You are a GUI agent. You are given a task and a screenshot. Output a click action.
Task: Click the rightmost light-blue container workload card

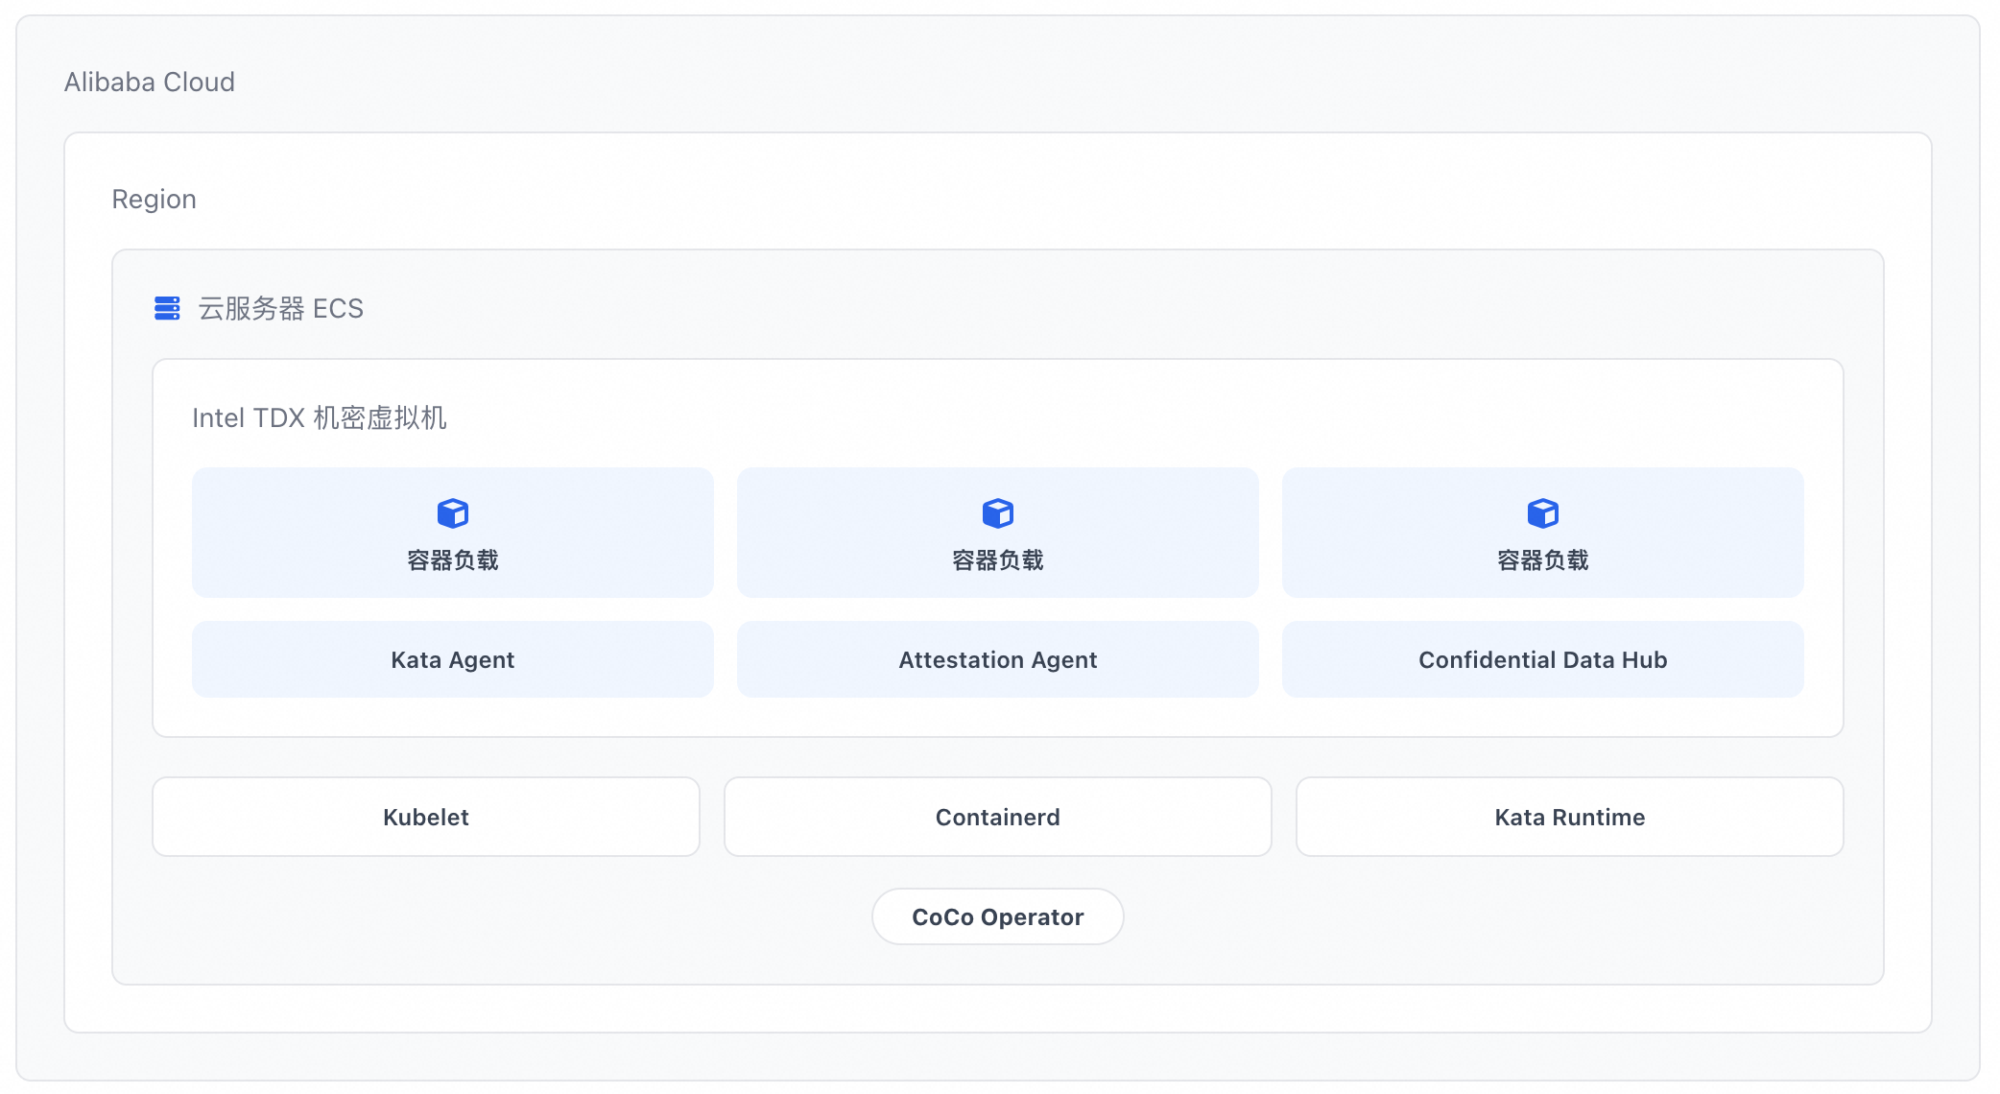[1543, 533]
